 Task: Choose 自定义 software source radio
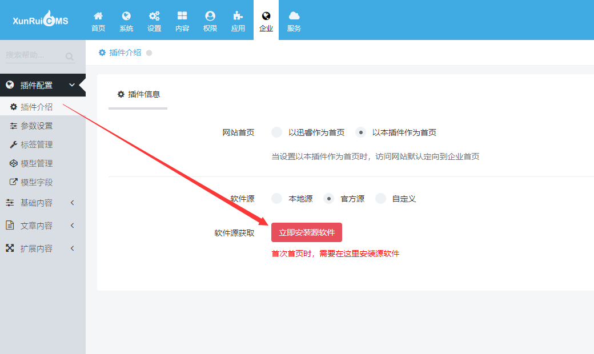tap(381, 198)
